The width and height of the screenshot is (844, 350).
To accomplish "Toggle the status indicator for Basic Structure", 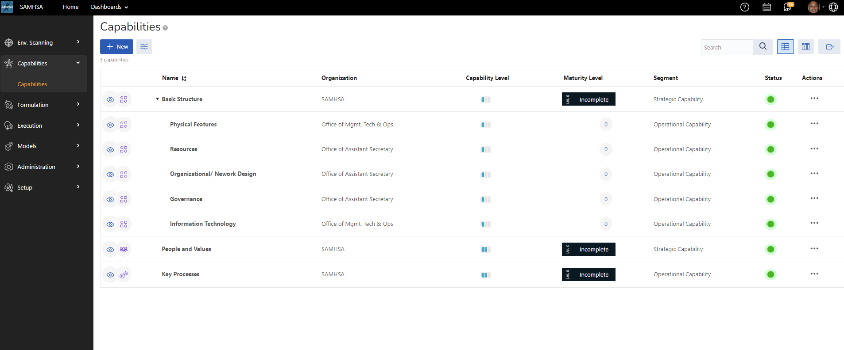I will pos(770,99).
